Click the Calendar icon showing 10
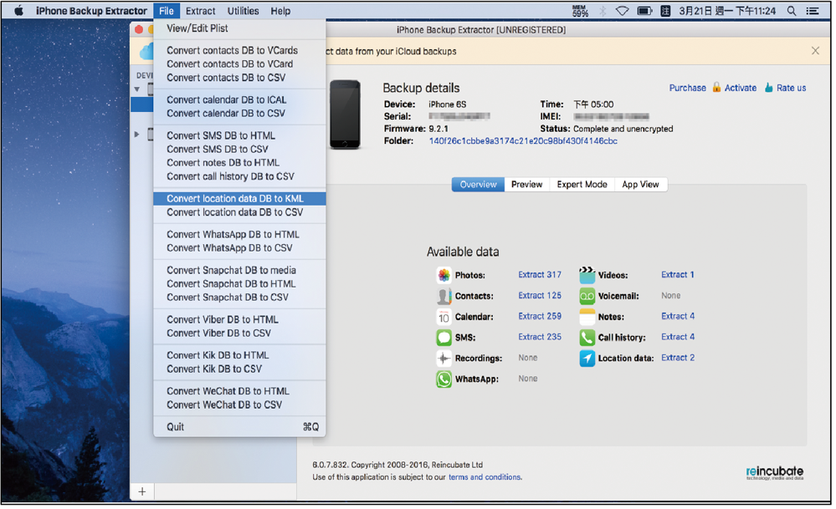Screen dimensions: 836x509 click(444, 316)
